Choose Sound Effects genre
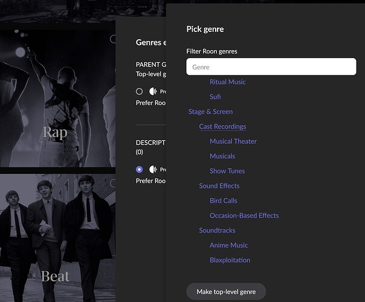365x302 pixels. tap(219, 186)
